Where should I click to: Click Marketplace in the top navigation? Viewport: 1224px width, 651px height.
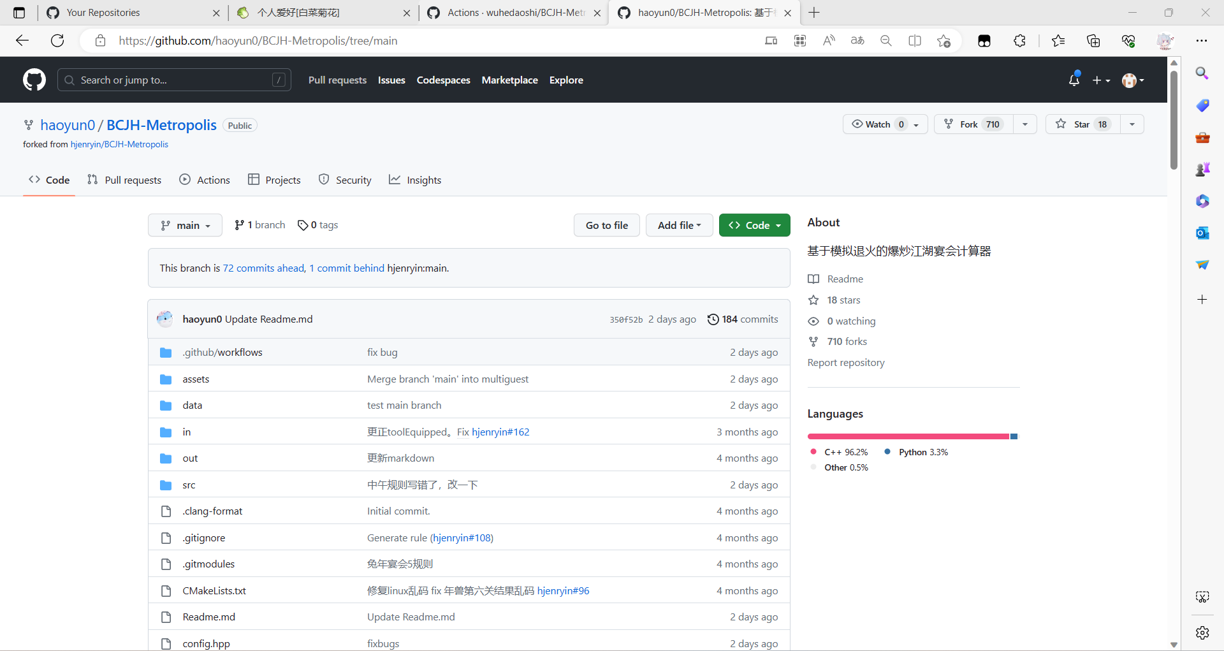509,80
